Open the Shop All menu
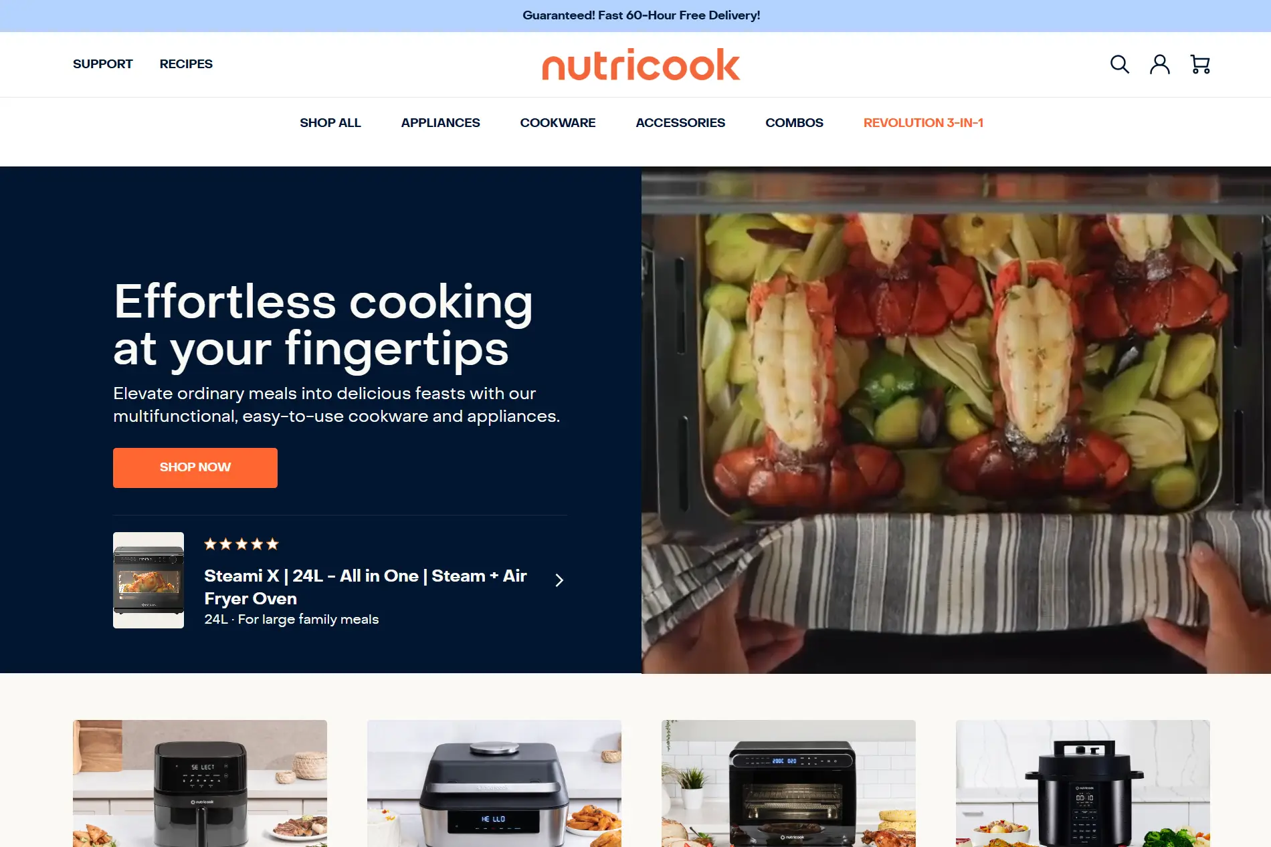Viewport: 1271px width, 847px height. tap(330, 123)
